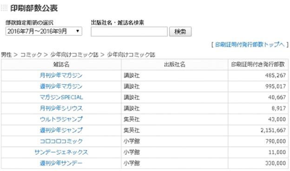Click the 印刷証明付き発行部数 column header
290x171 pixels.
[258, 64]
